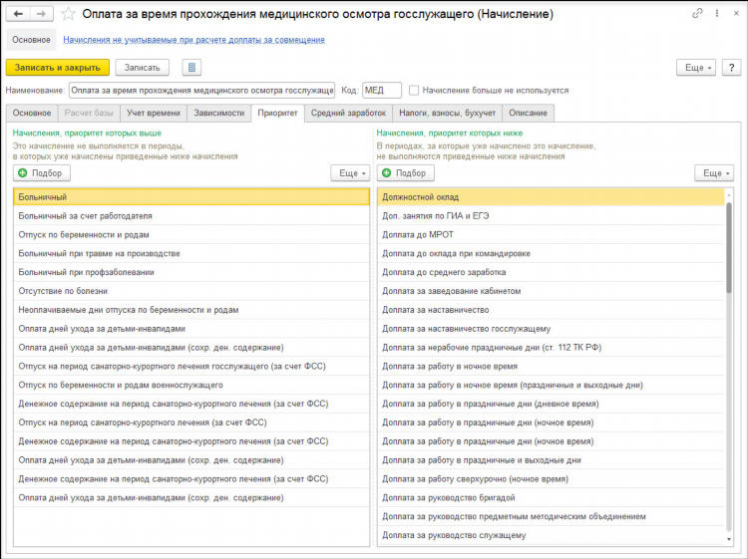Click Подбор above the higher priority list

[x=42, y=173]
